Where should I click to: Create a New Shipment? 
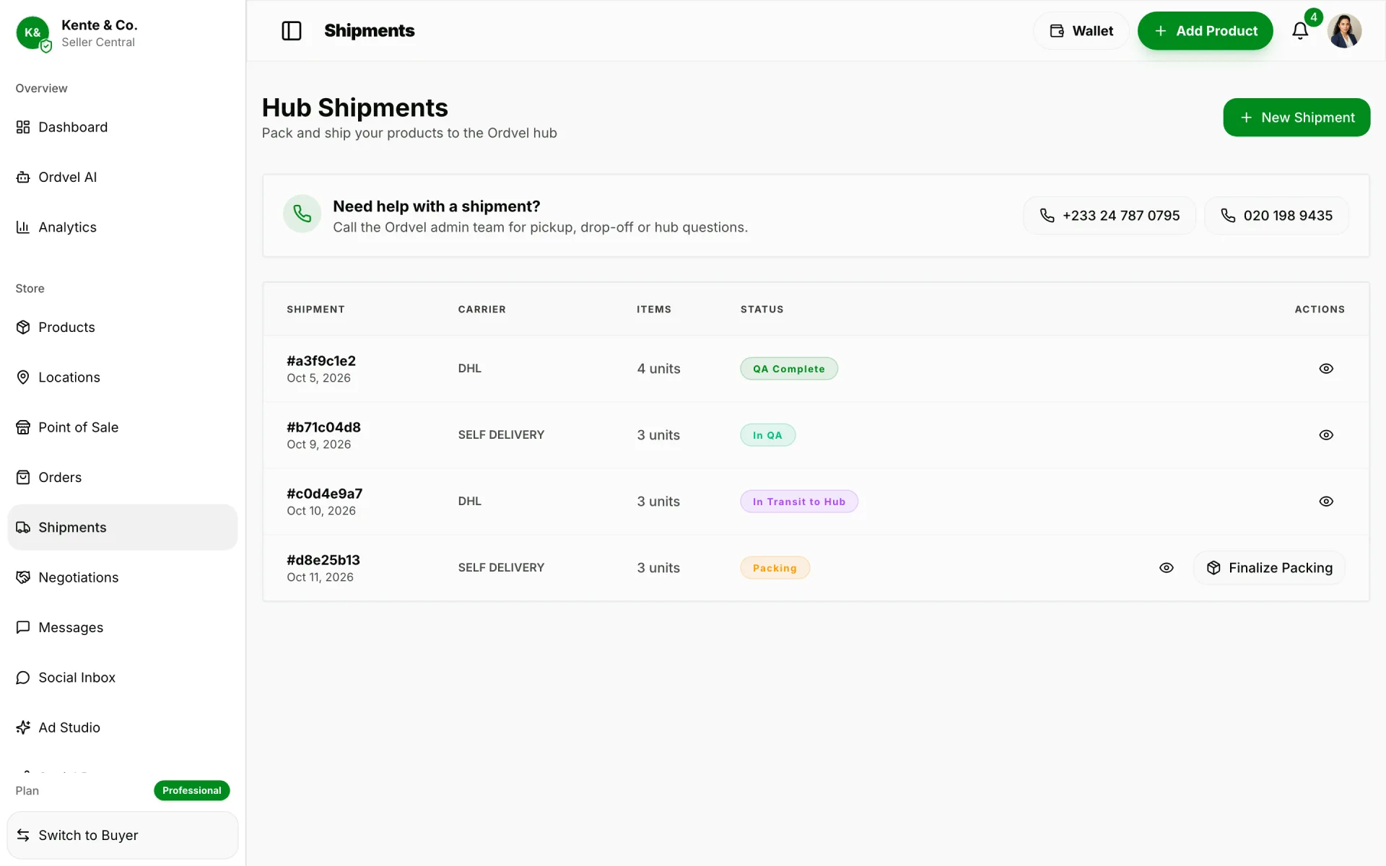click(1296, 118)
